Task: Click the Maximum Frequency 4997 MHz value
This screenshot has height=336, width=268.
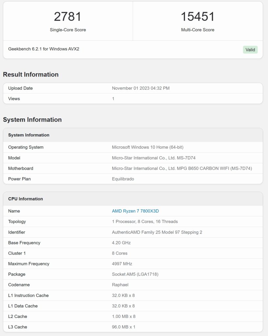Action: 122,264
